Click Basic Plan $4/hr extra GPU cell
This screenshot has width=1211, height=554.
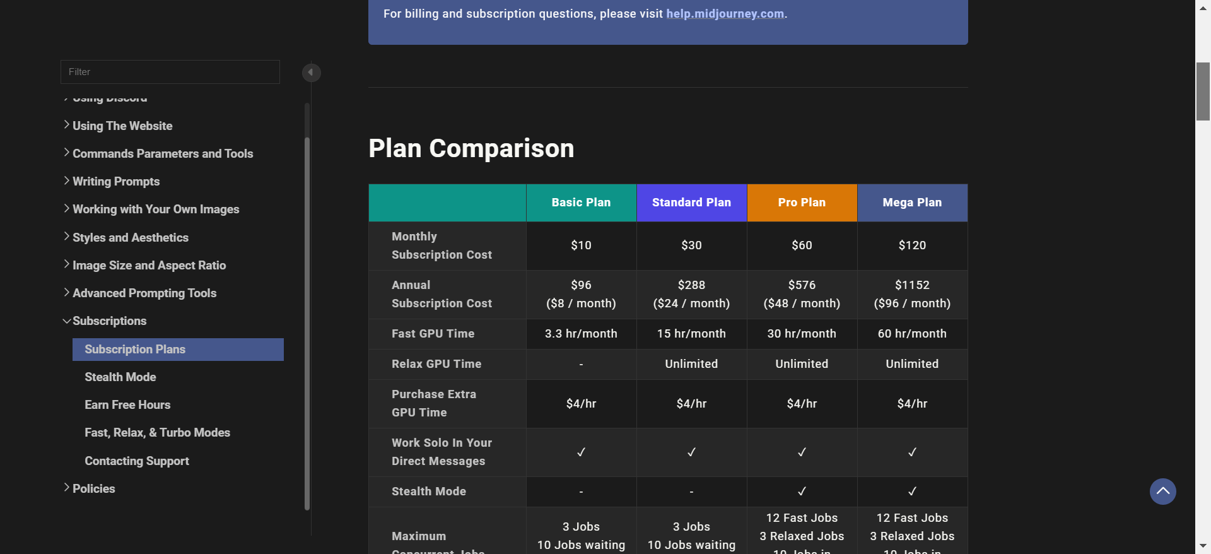tap(581, 403)
